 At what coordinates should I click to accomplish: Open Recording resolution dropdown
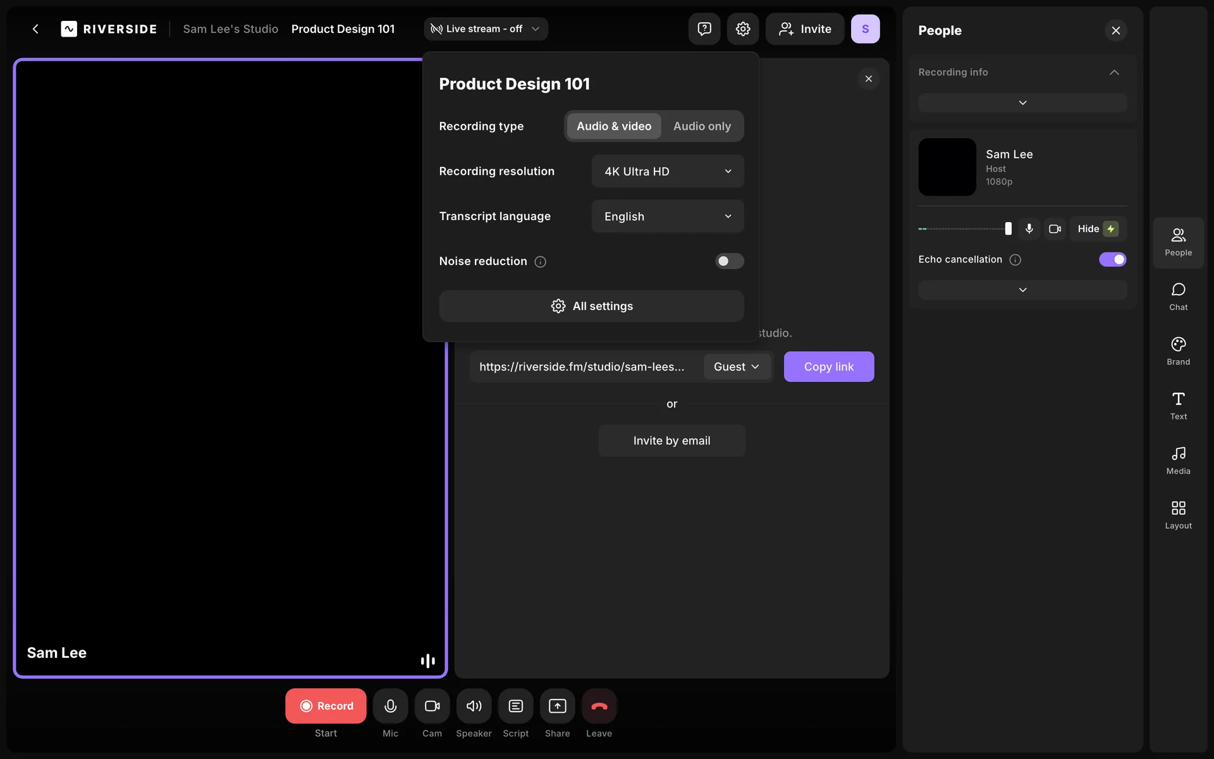[x=667, y=171]
